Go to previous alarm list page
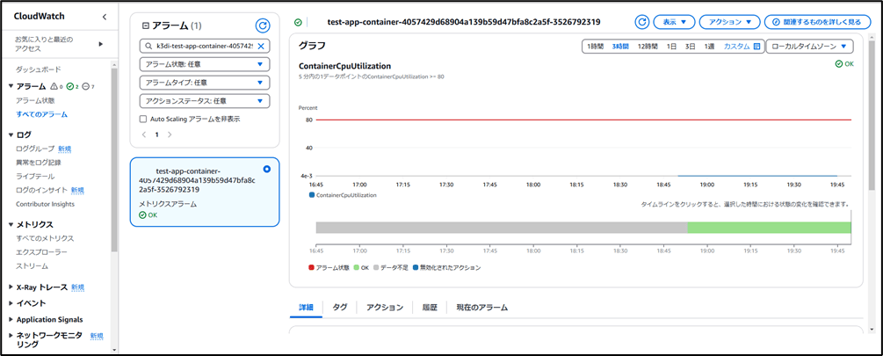Viewport: 883px width, 356px height. (x=143, y=134)
